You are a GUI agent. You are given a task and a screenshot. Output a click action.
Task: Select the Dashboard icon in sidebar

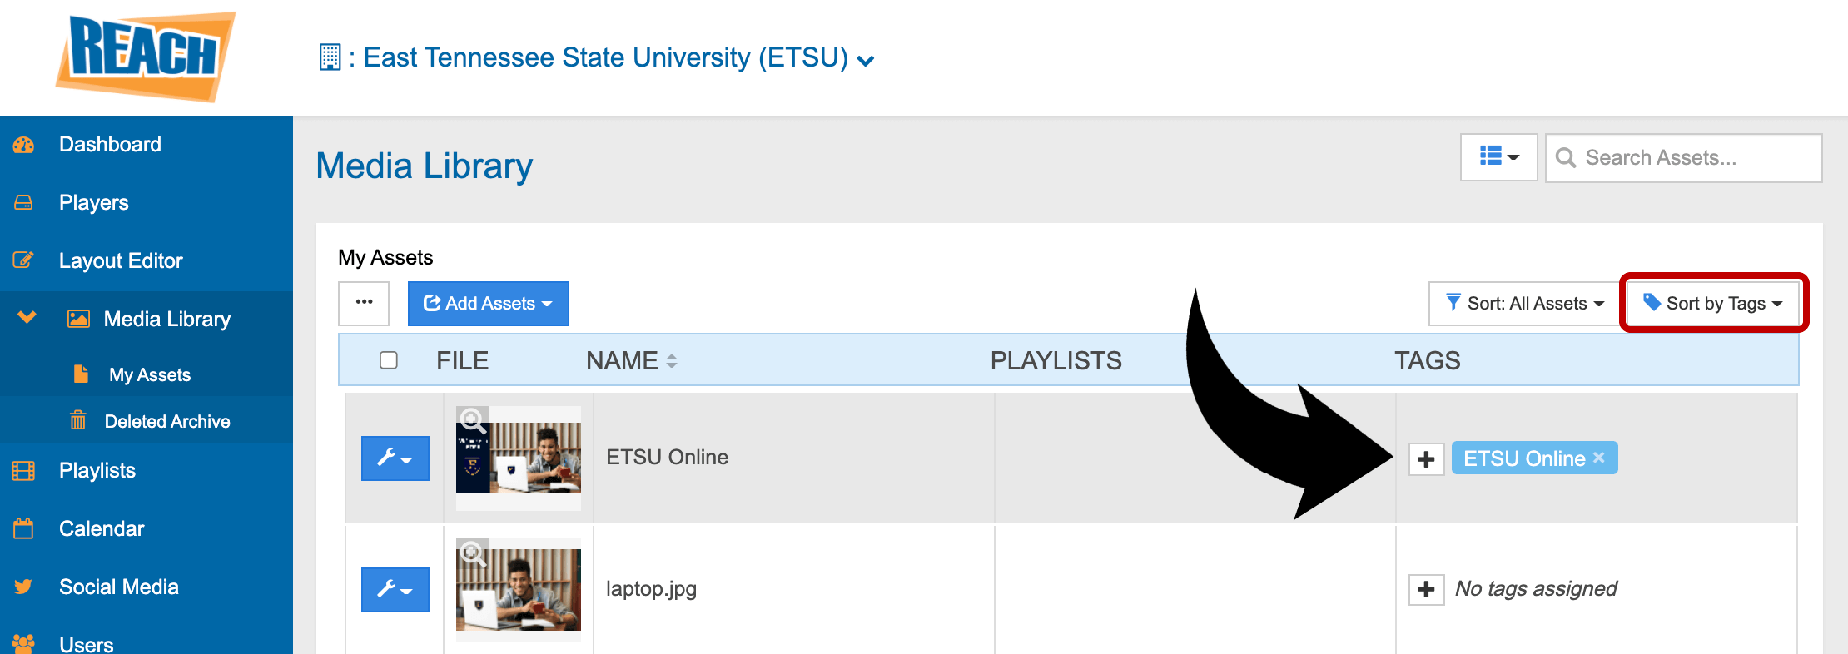(x=23, y=144)
